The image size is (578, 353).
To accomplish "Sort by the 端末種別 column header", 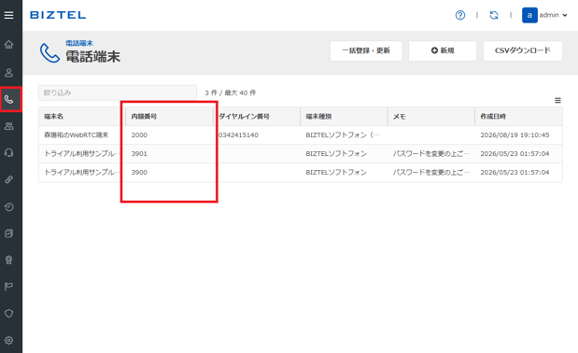I will pos(318,117).
